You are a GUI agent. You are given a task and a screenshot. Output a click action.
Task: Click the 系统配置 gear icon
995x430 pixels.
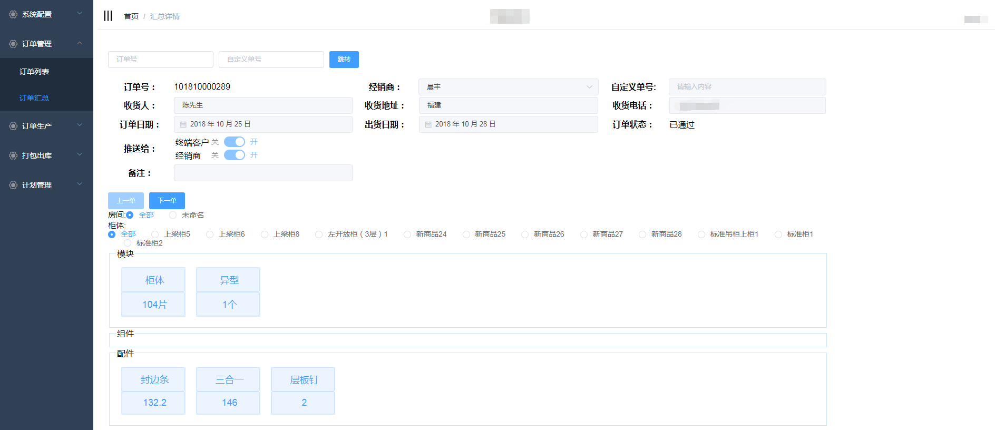(x=13, y=14)
